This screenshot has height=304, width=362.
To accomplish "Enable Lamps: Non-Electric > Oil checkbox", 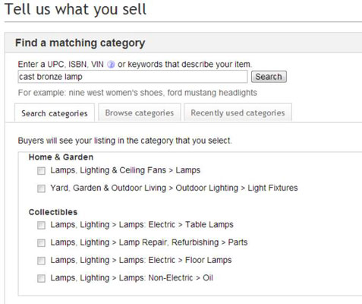I will tap(41, 278).
